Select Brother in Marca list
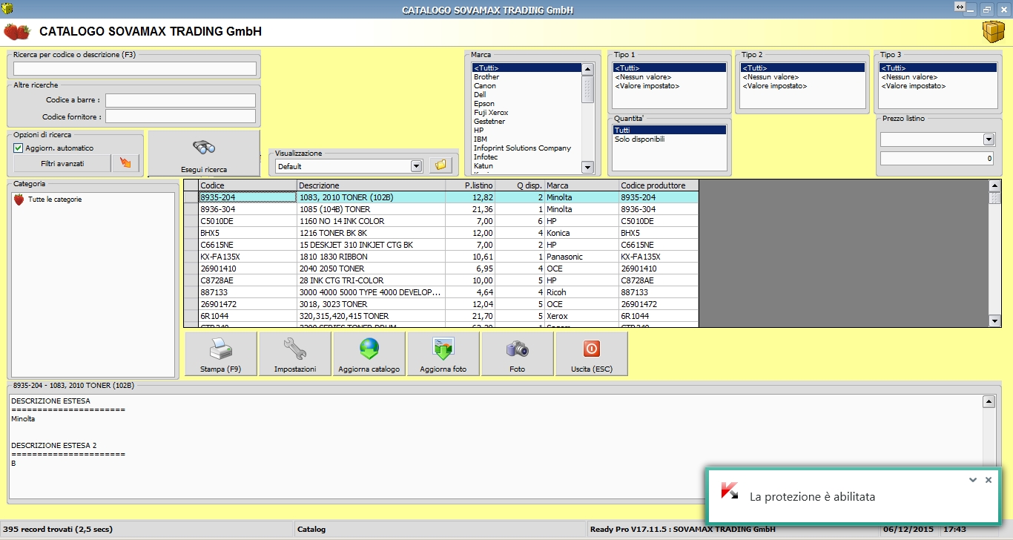This screenshot has height=540, width=1013. pos(486,77)
